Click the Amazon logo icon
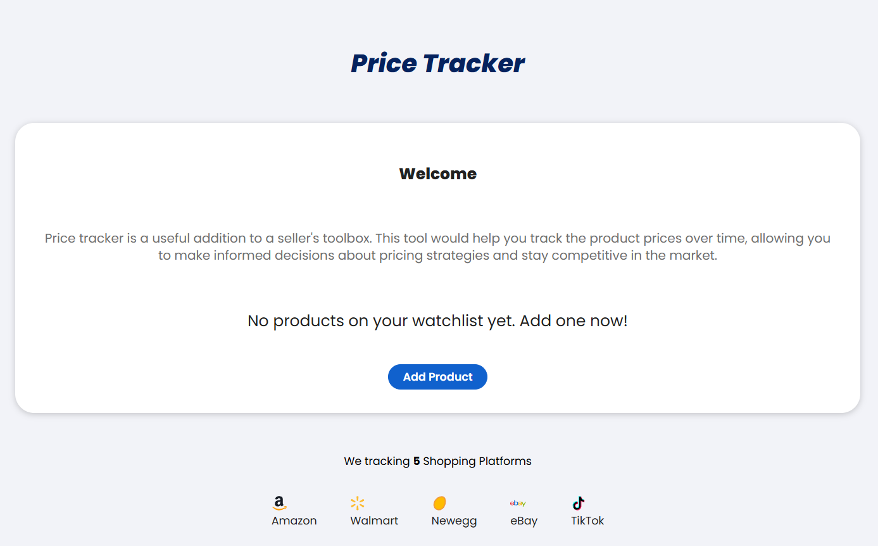The image size is (878, 546). coord(279,504)
